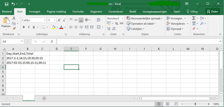Select cell A2 with 2017-2-2 data

click(x=13, y=58)
